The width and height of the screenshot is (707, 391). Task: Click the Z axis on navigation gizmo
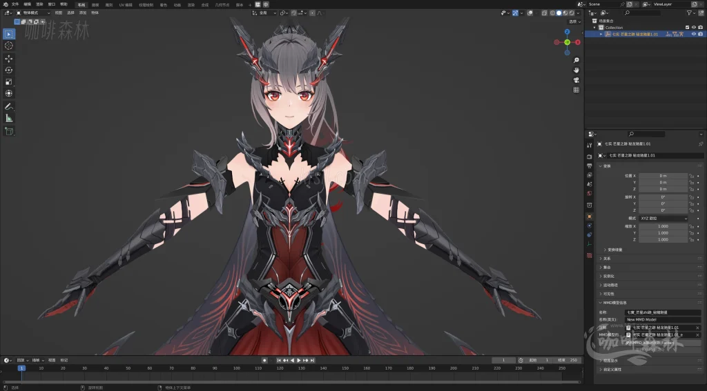pyautogui.click(x=568, y=32)
